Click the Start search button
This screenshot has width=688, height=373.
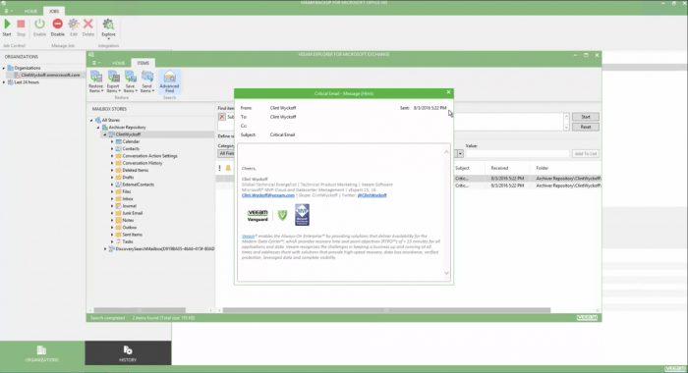point(586,117)
